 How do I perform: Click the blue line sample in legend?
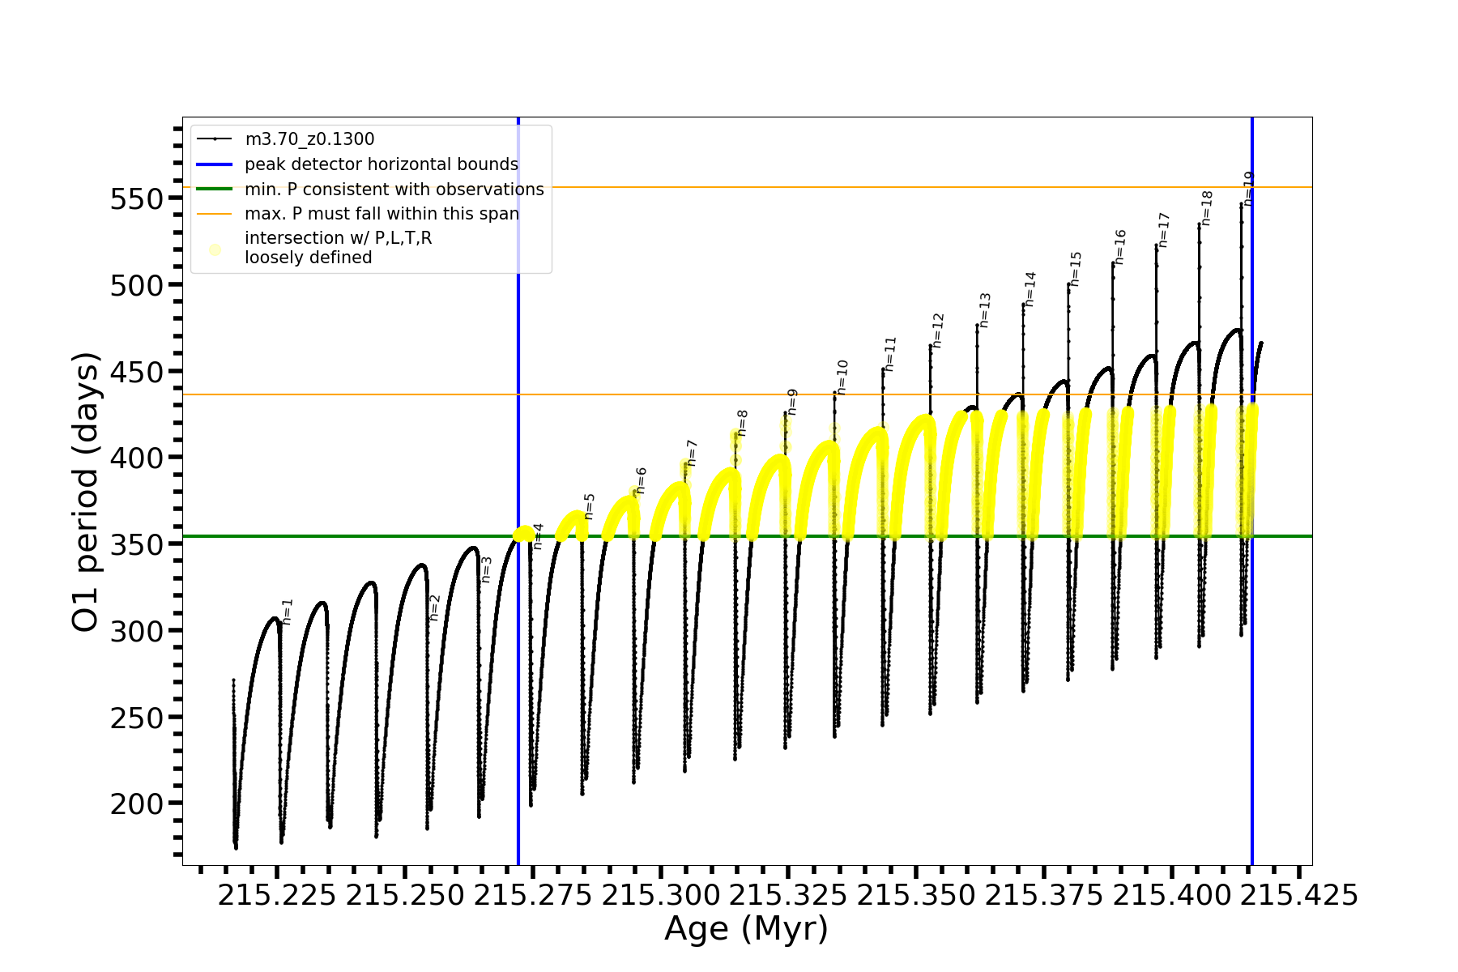tap(215, 164)
